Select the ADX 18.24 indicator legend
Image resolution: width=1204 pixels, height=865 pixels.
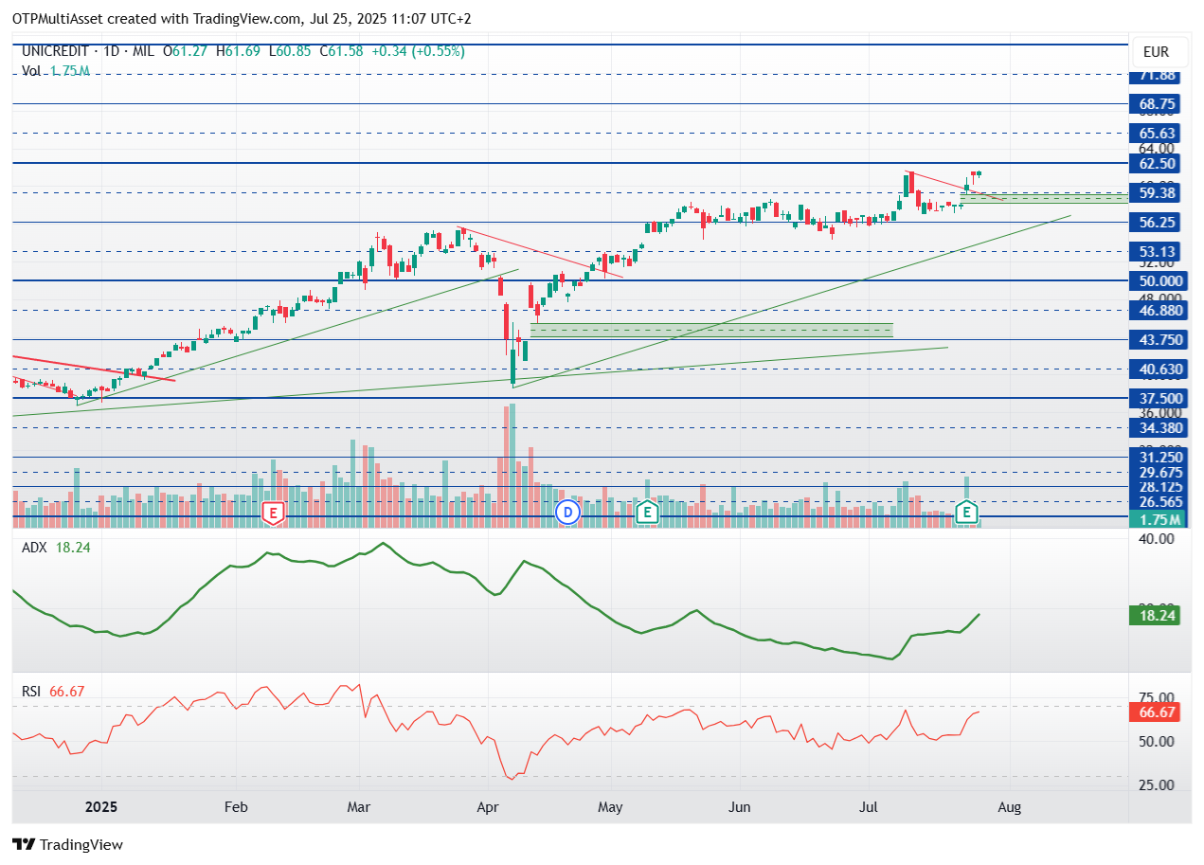coord(56,548)
